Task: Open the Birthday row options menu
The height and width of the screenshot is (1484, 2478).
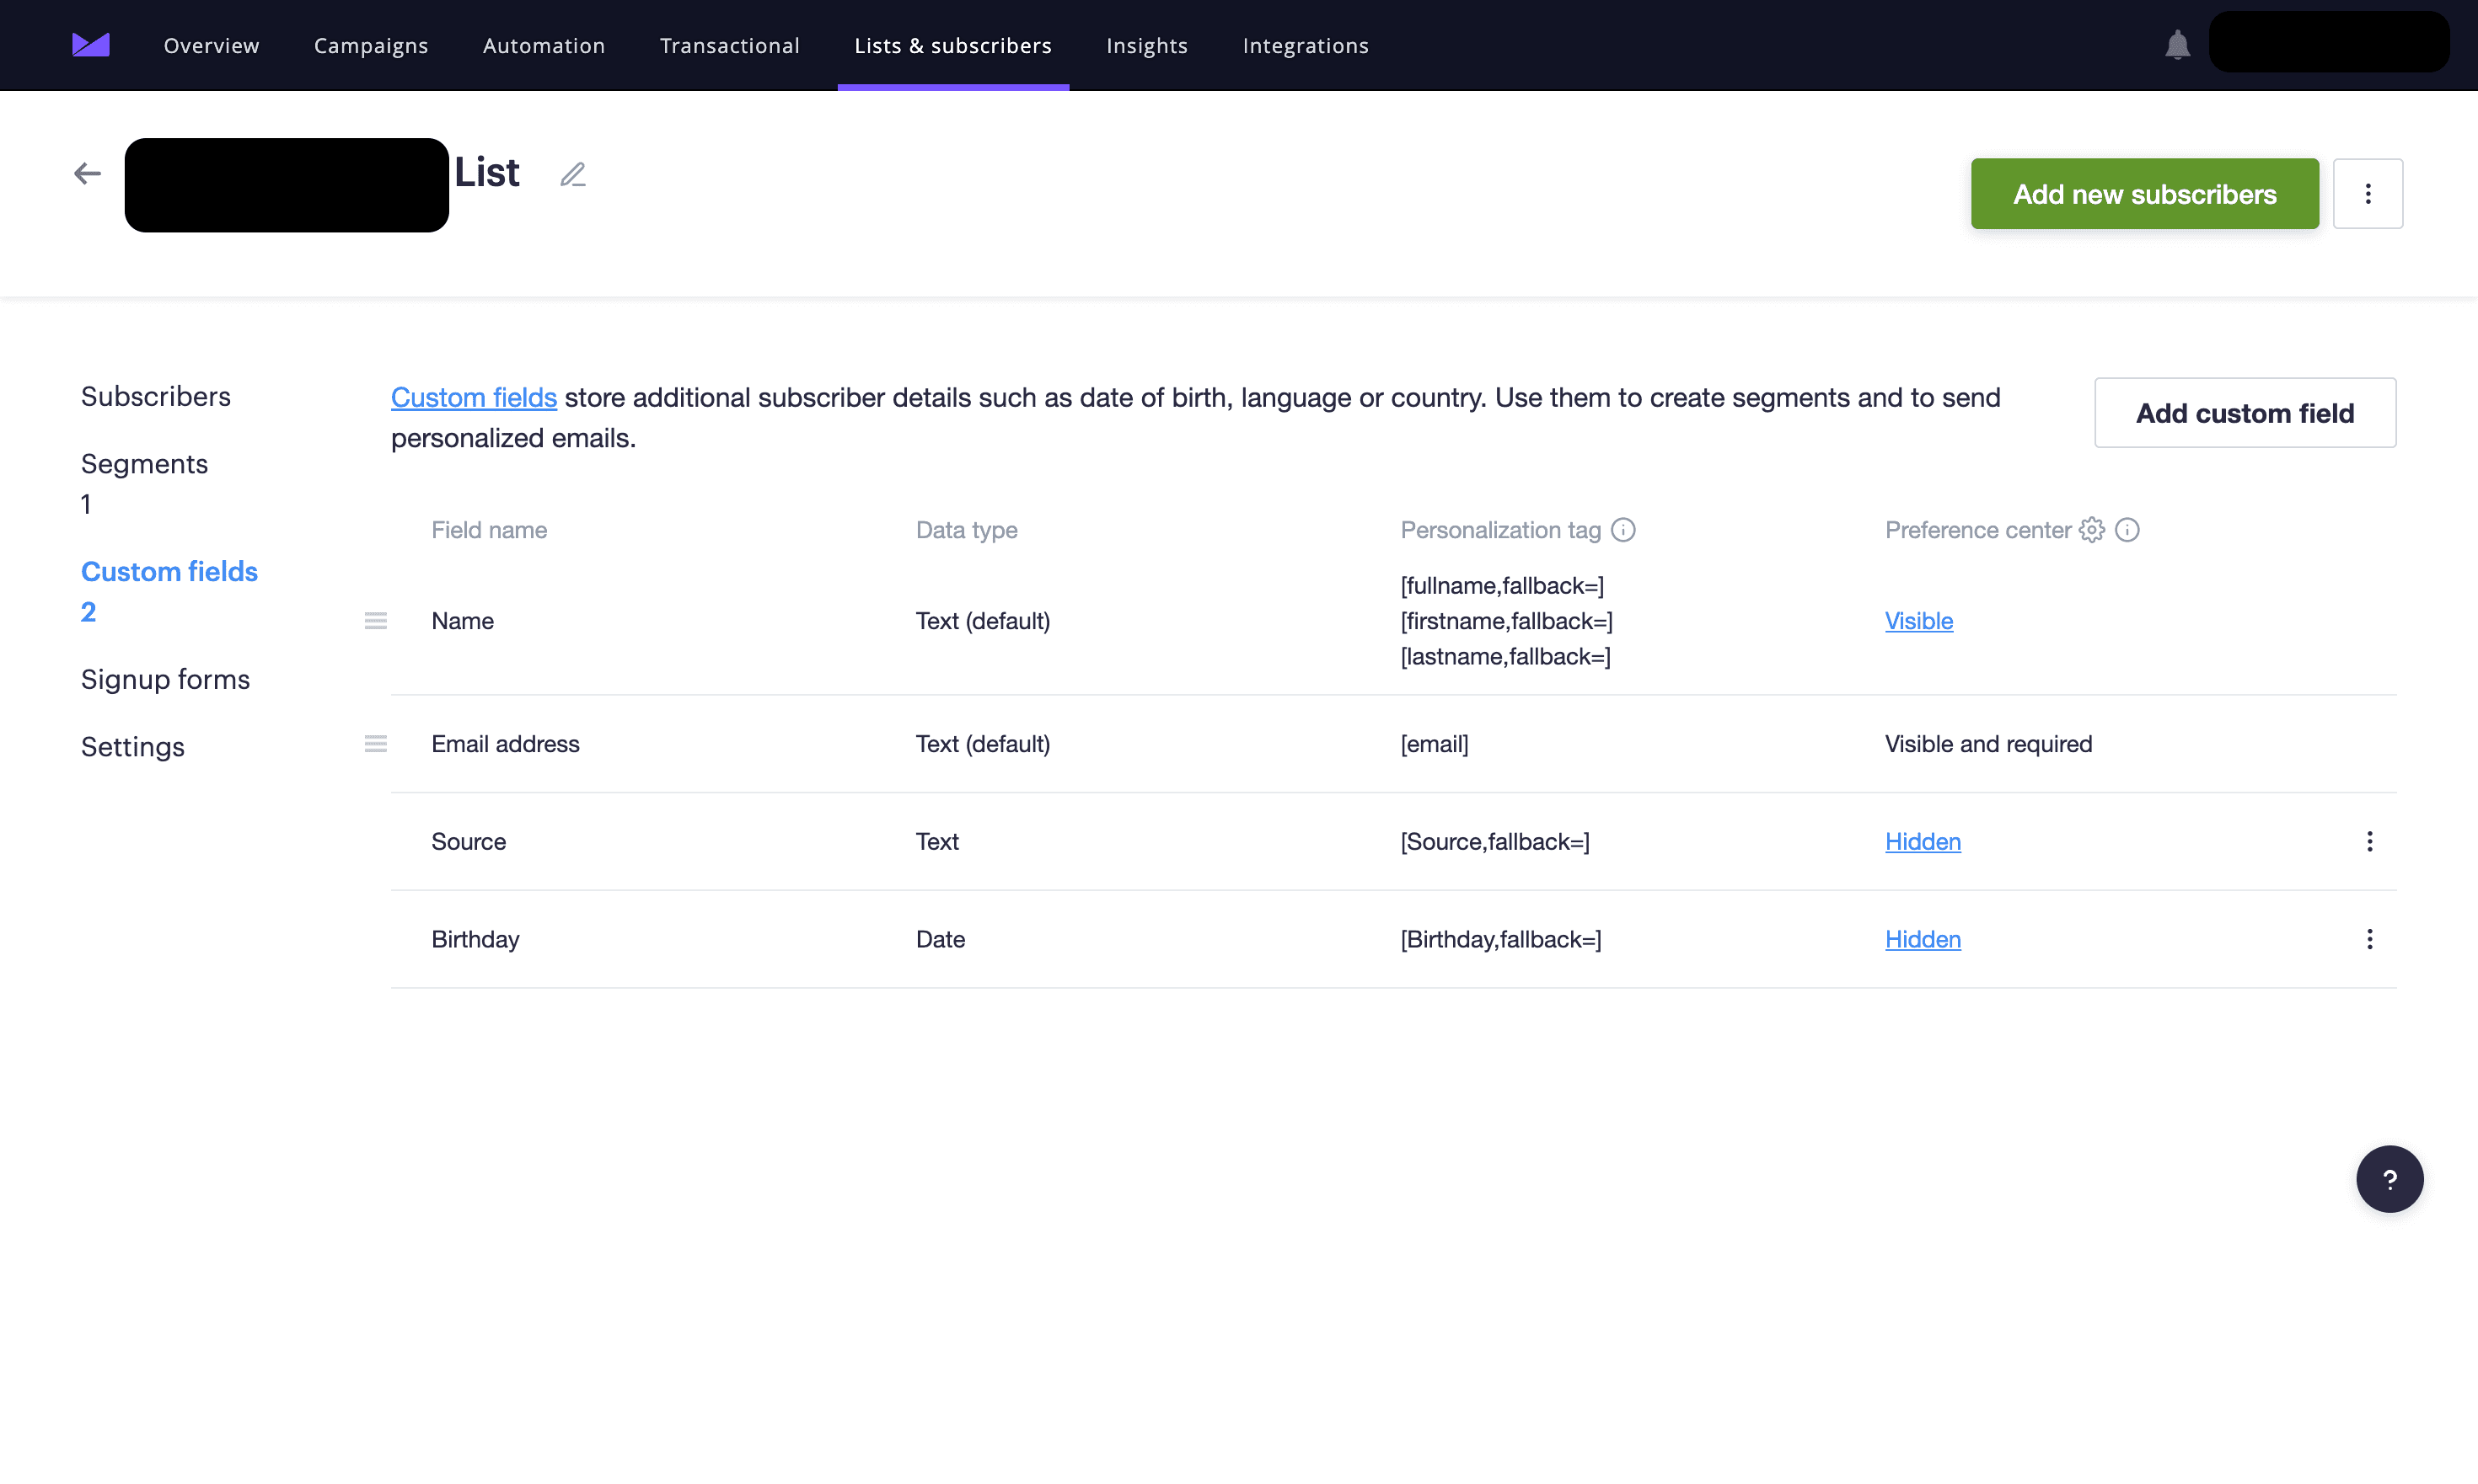Action: tap(2369, 939)
